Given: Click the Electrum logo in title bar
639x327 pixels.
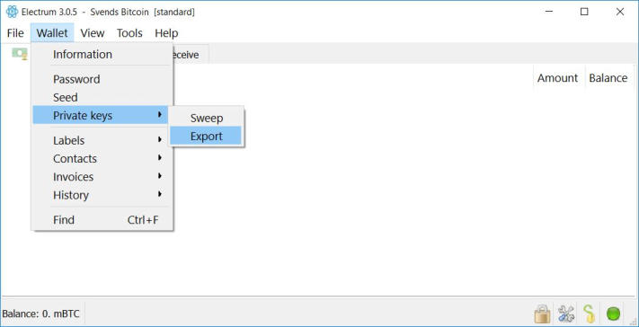Looking at the screenshot, I should point(12,12).
